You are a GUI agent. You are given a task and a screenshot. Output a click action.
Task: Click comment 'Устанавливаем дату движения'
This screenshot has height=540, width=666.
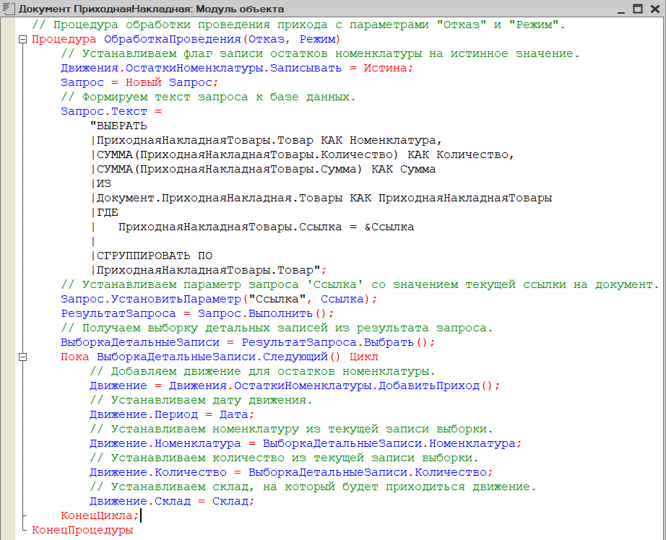(x=201, y=401)
